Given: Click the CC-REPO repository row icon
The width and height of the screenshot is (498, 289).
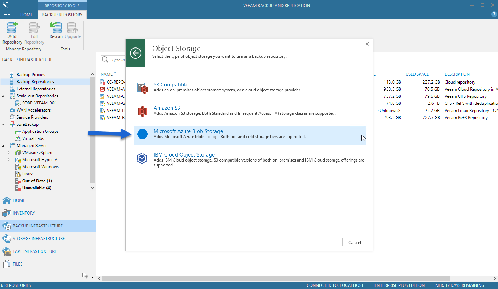Looking at the screenshot, I should point(103,82).
